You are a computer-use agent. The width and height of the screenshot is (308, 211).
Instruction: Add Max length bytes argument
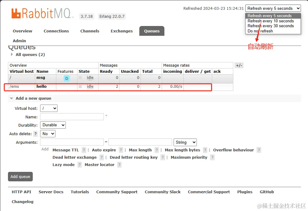[182, 150]
